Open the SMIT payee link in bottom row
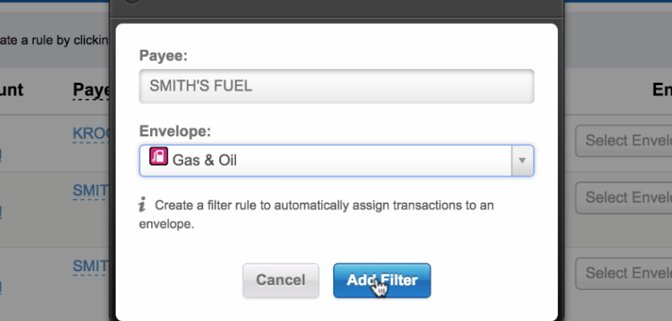This screenshot has height=321, width=672. (x=91, y=266)
